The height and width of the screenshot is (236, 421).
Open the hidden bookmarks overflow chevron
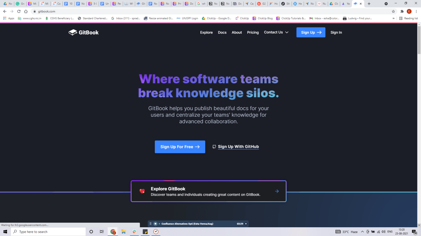pyautogui.click(x=394, y=18)
